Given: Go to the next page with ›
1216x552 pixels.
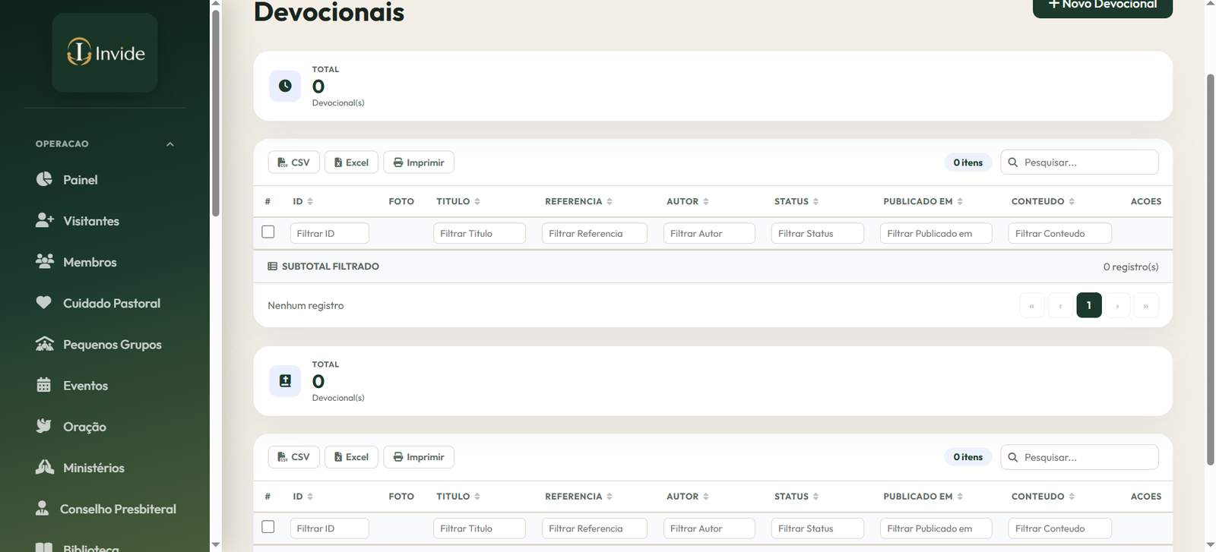Looking at the screenshot, I should pos(1117,305).
